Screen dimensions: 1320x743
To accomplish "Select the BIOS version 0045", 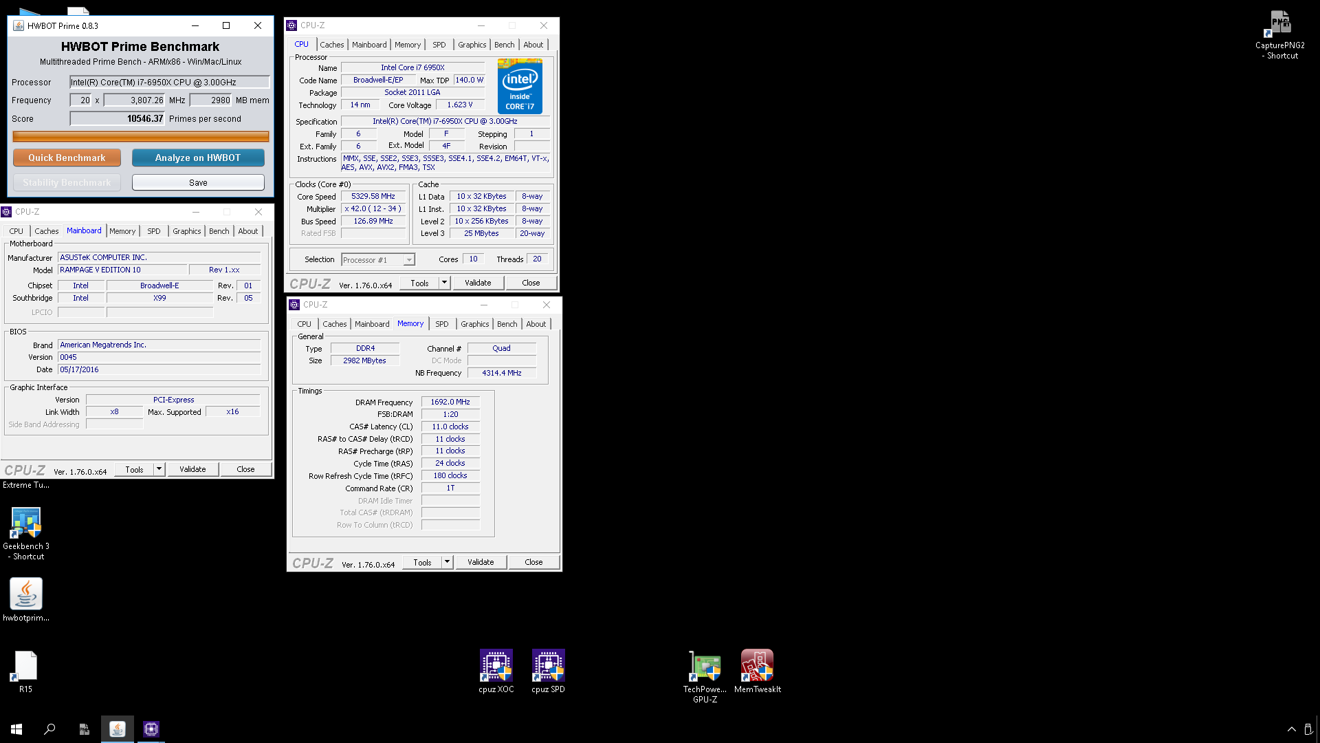I will click(x=159, y=357).
